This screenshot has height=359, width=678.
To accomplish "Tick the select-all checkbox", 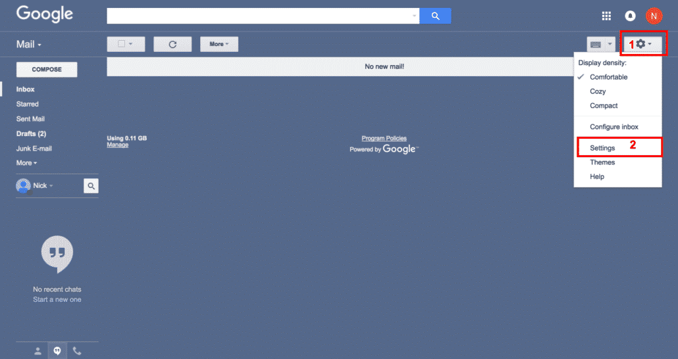I will click(x=122, y=43).
